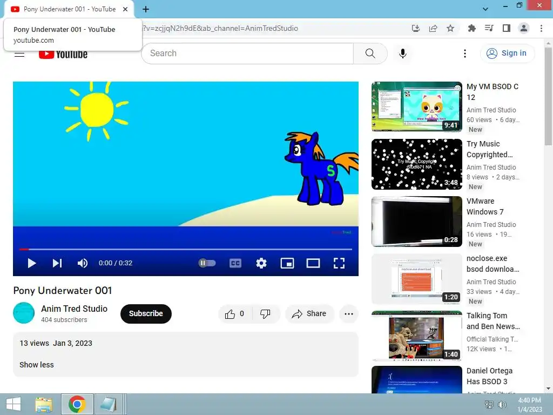Open a new browser tab
The width and height of the screenshot is (553, 415).
click(x=146, y=9)
